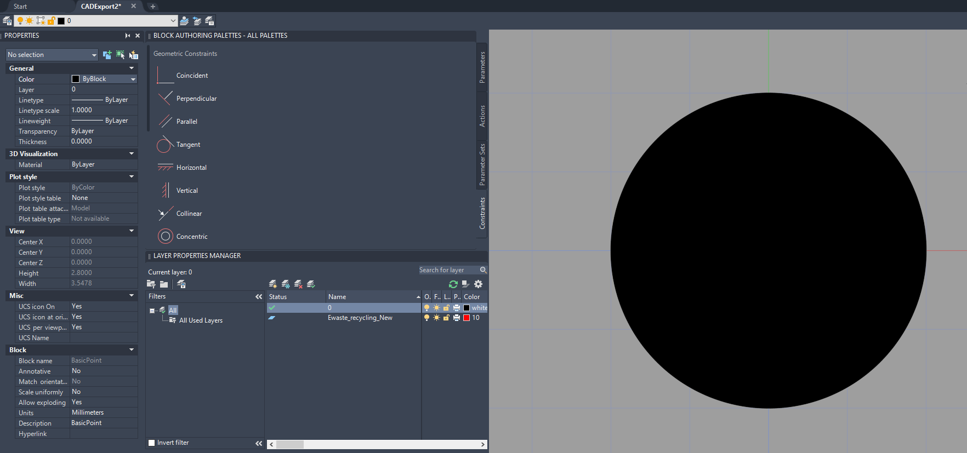967x453 pixels.
Task: Change red color swatch of Ewaste_recycling_New
Action: (x=467, y=318)
